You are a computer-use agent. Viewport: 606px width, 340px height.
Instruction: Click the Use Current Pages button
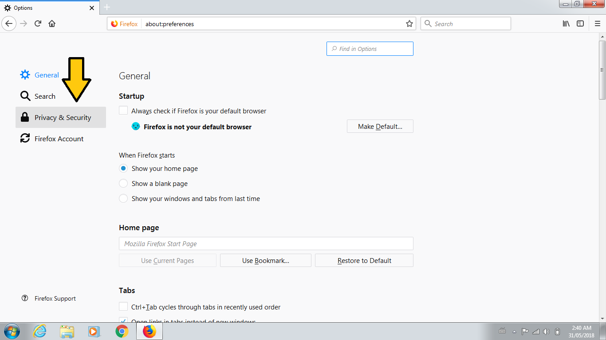click(168, 260)
